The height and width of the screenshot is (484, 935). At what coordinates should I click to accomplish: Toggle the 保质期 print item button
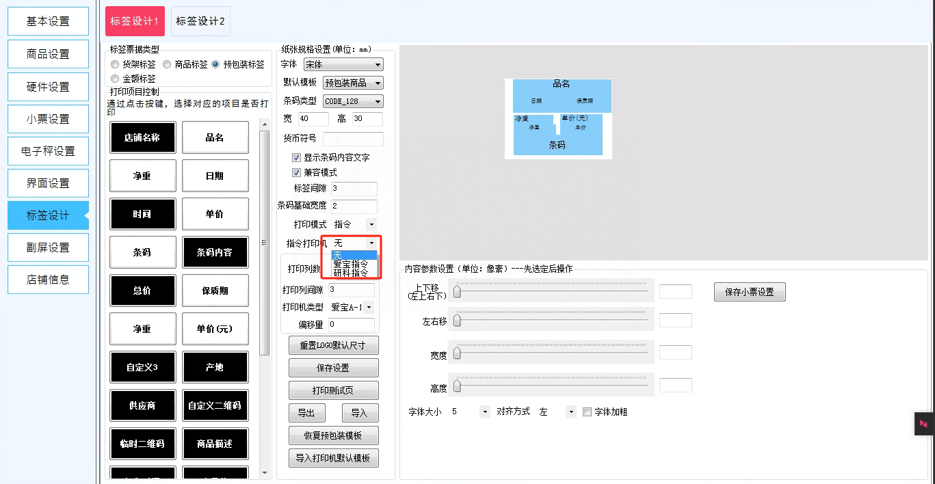point(215,291)
